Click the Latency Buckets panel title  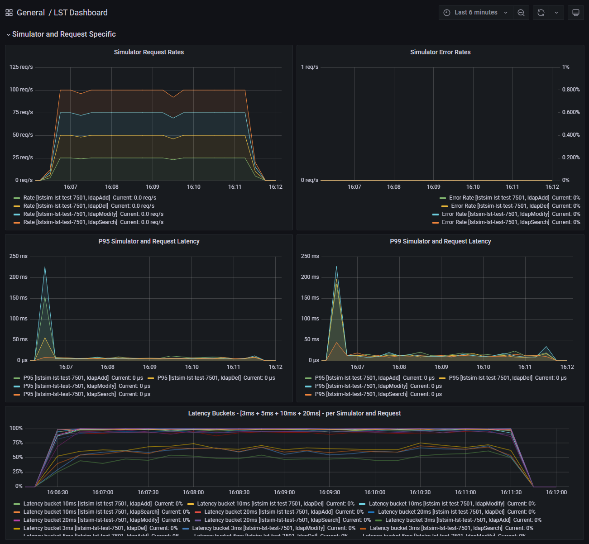pos(294,413)
